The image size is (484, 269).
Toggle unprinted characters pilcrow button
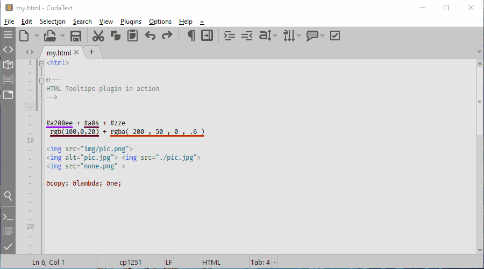click(191, 36)
